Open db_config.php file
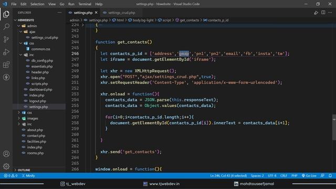This screenshot has width=336, height=189. (42, 60)
